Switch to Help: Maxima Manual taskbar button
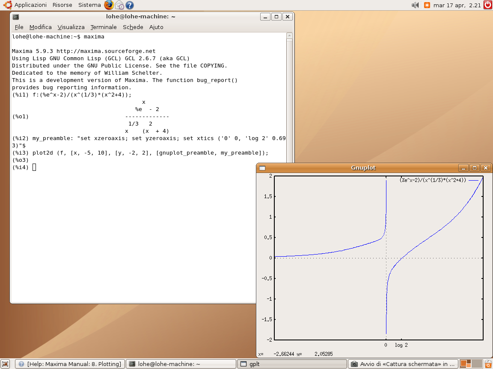Viewport: 493px width, 369px height. pos(70,364)
